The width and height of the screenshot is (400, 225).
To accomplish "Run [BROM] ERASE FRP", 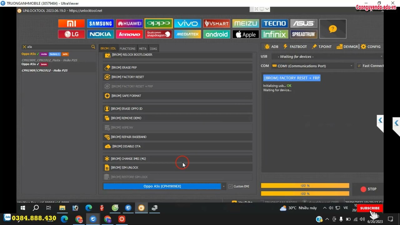I will [177, 67].
